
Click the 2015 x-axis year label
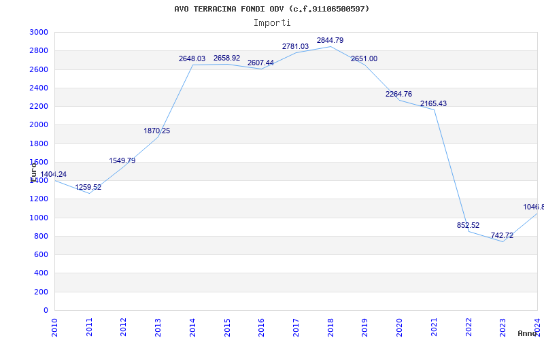(227, 327)
